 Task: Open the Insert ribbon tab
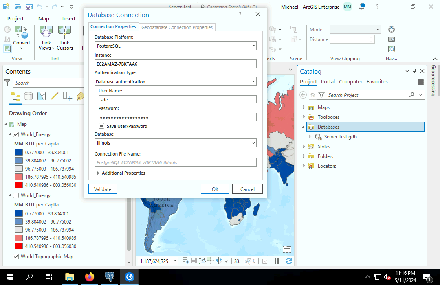(69, 18)
